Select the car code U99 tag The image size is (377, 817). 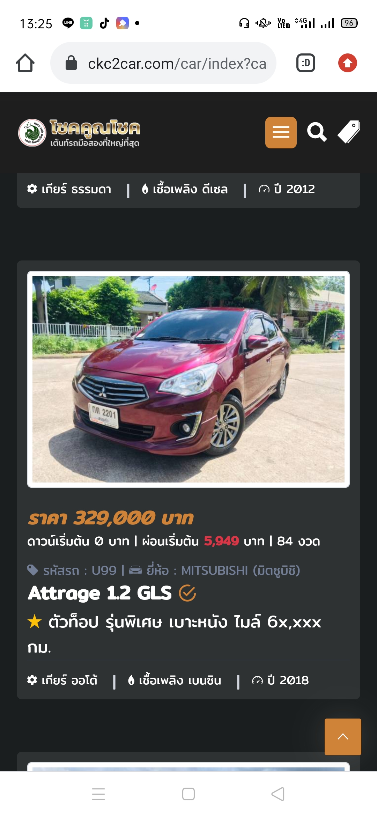pos(72,571)
